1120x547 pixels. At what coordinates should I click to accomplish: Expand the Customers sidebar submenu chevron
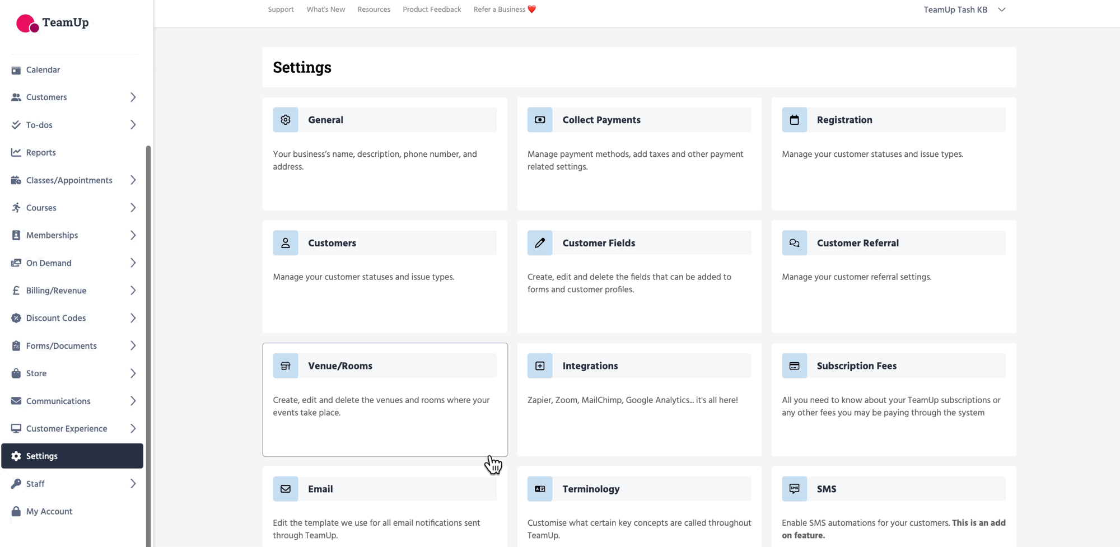133,97
